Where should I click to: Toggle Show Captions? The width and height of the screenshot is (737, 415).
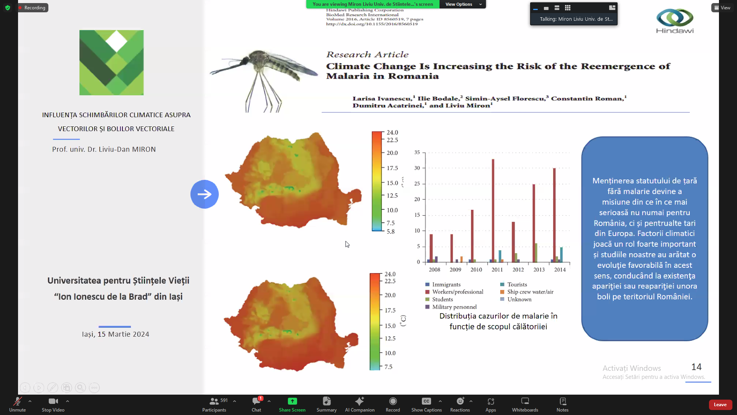(426, 404)
